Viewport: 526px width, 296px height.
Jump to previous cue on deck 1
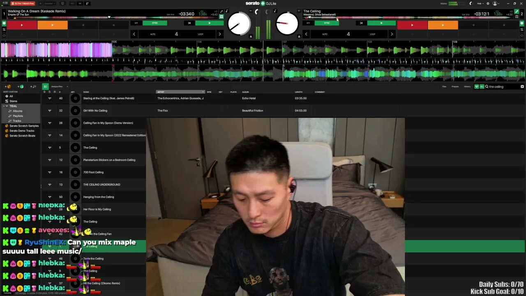point(189,23)
